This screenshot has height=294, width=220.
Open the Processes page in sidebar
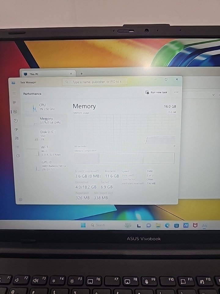point(14,103)
